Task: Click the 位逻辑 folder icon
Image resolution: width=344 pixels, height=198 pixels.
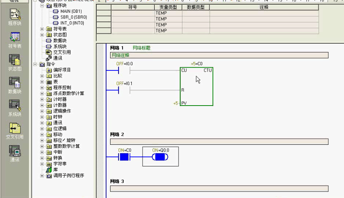Action: coord(49,129)
